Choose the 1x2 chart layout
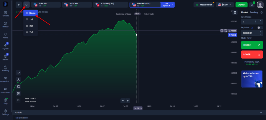The height and width of the screenshot is (120, 266). coord(31,19)
